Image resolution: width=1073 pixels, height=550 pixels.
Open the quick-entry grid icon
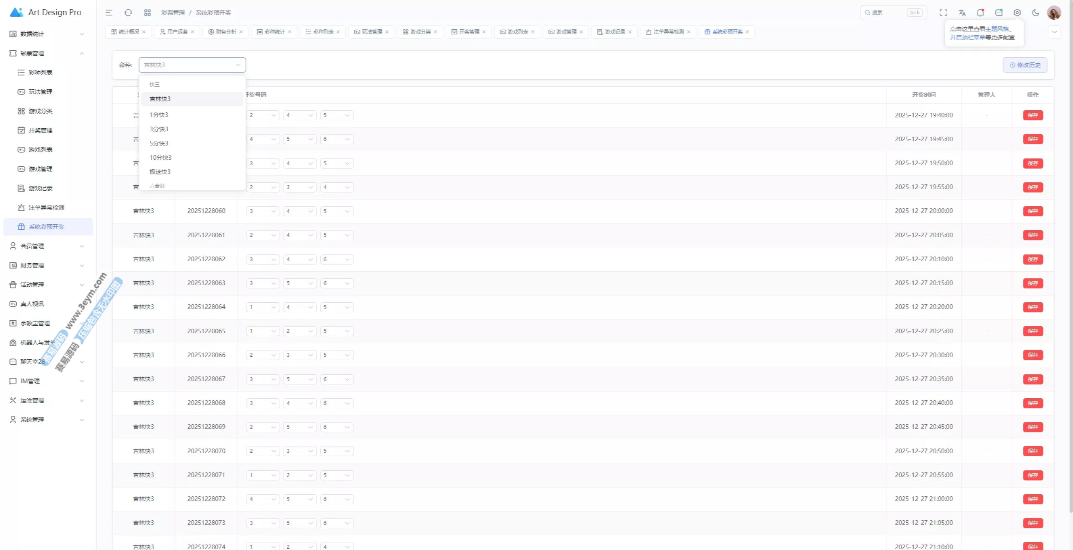(148, 13)
